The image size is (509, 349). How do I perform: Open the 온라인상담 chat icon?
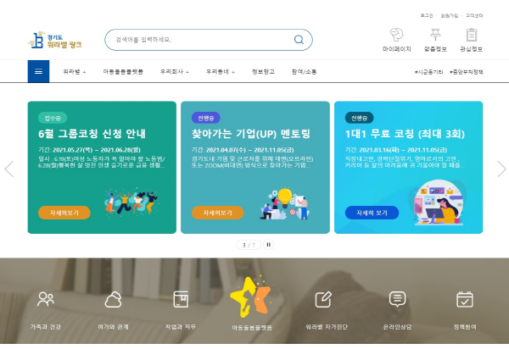397,299
